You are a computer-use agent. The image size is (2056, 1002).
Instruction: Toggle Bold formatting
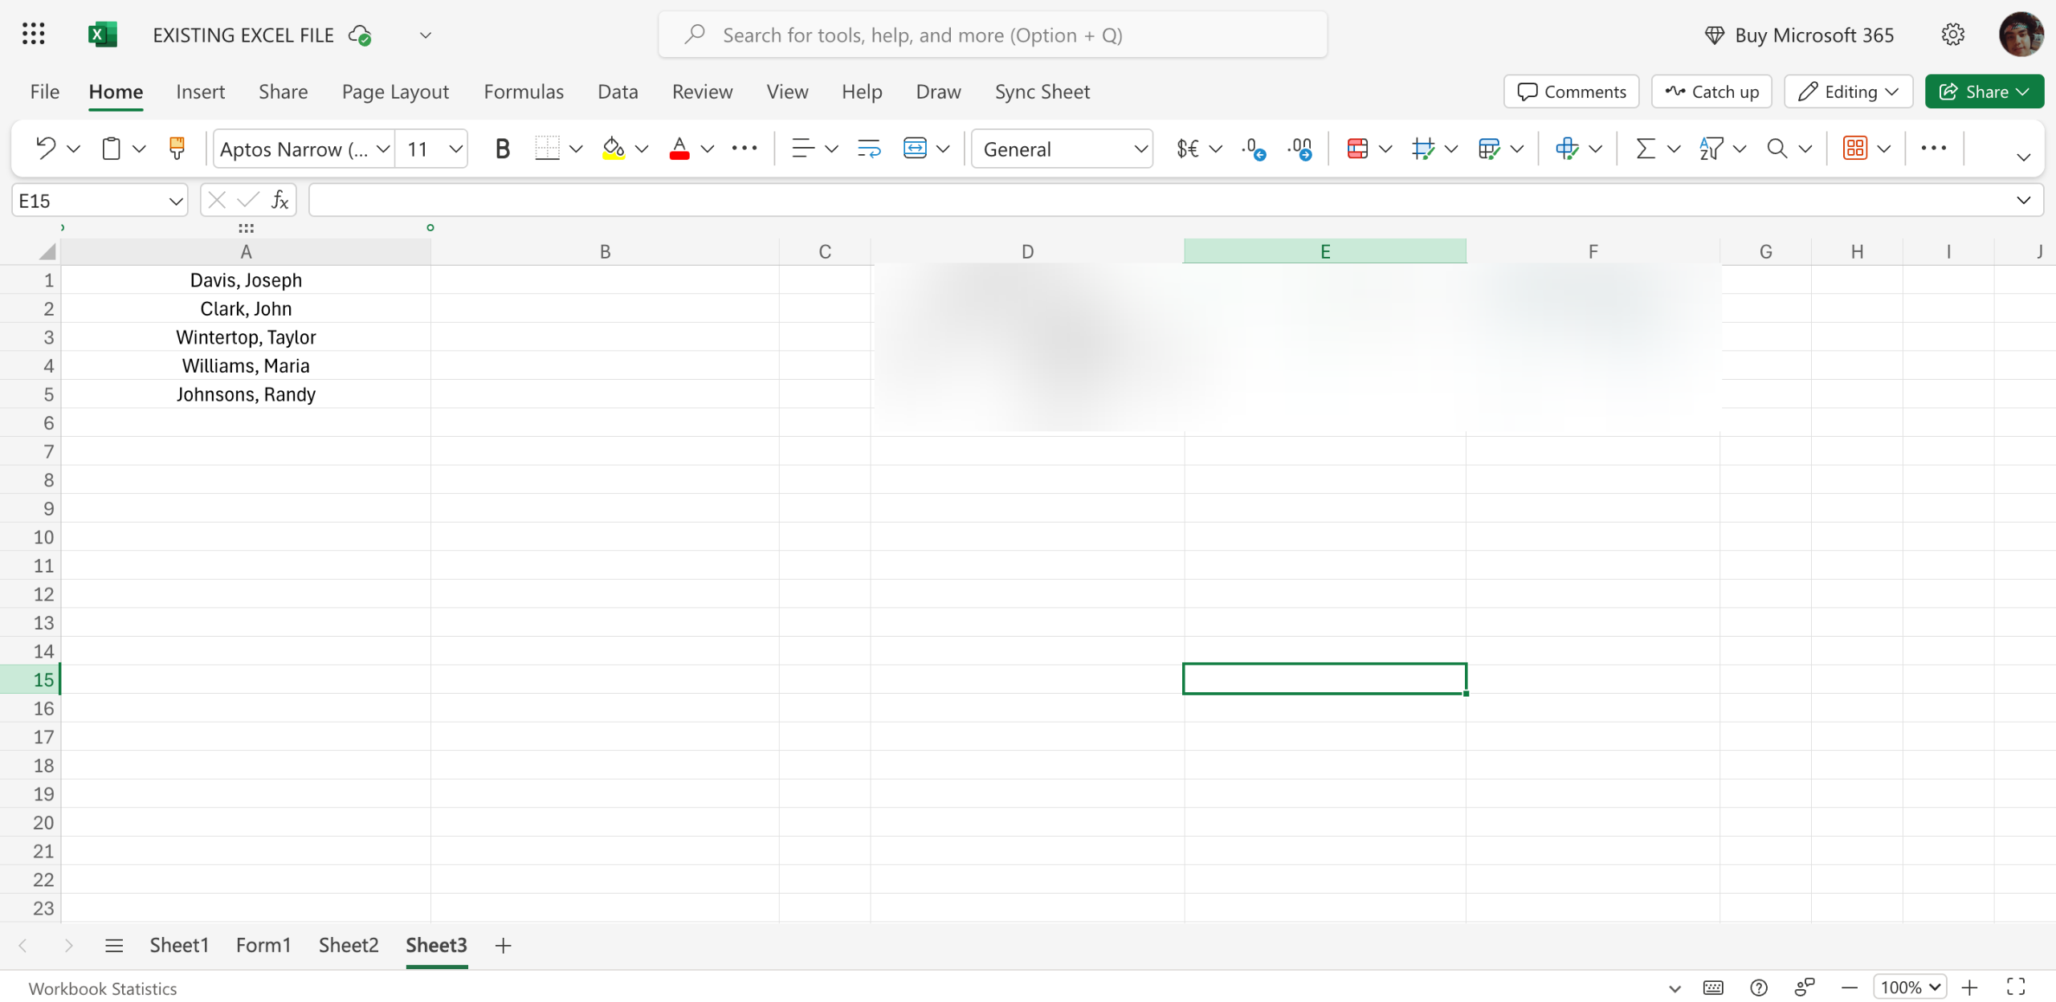pos(502,149)
